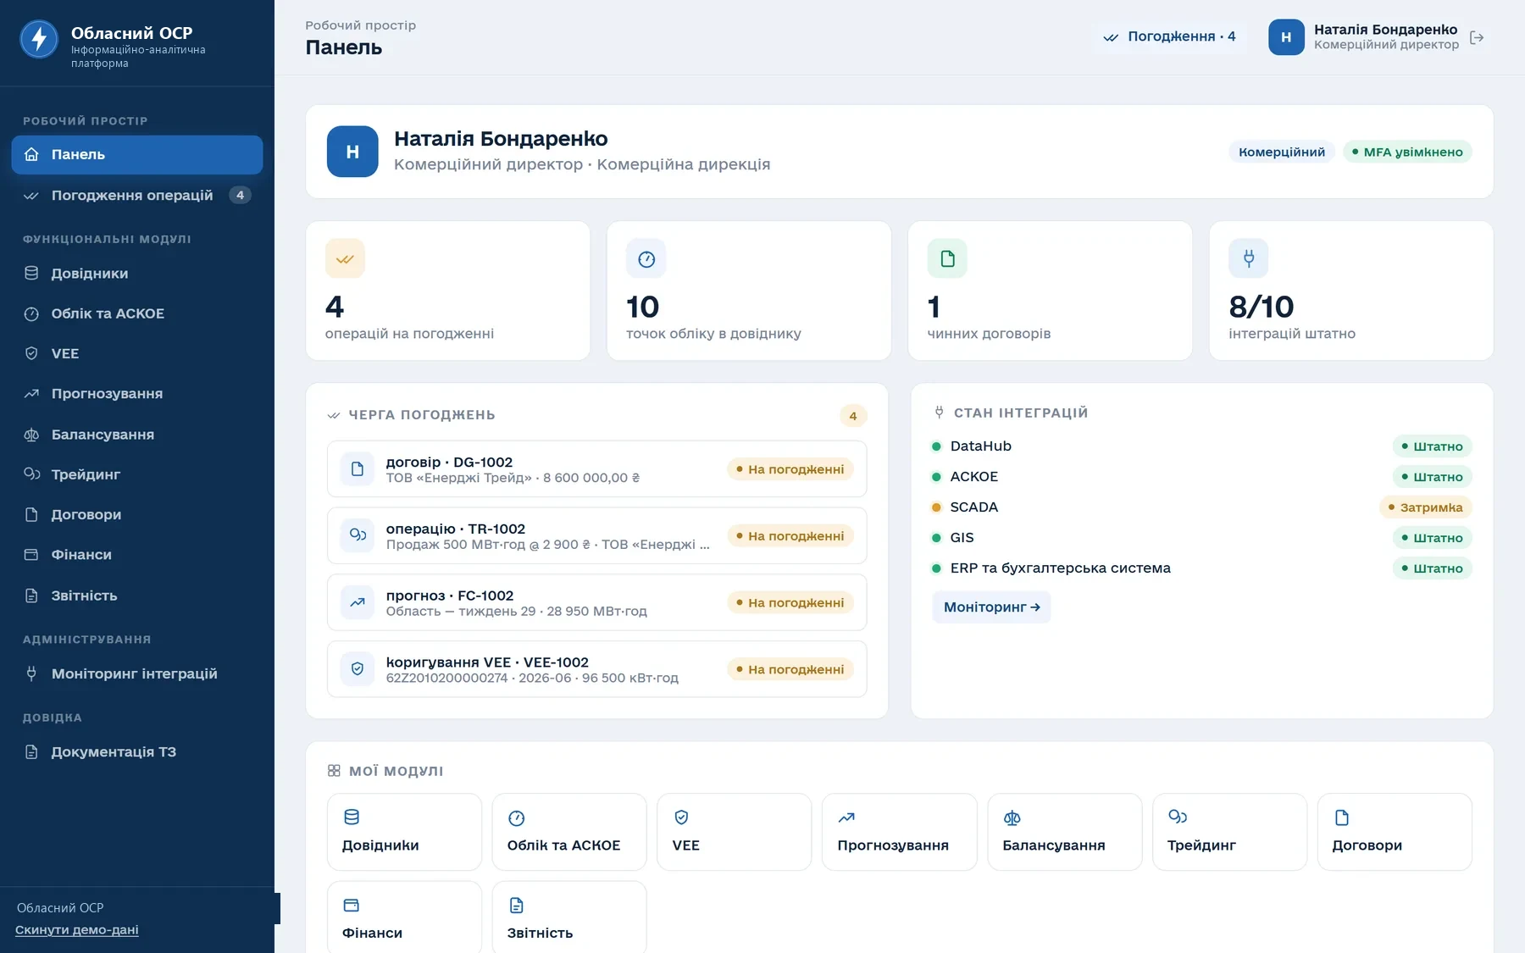Click the Затримка status badge for SCADA

[x=1425, y=507]
